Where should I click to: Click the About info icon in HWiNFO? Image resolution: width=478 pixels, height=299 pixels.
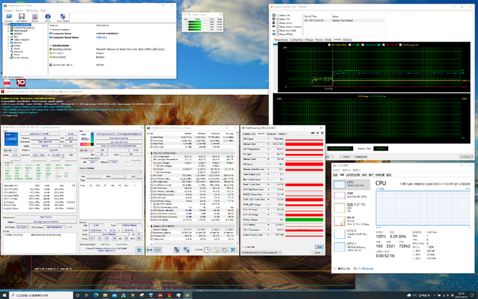pyautogui.click(x=48, y=17)
